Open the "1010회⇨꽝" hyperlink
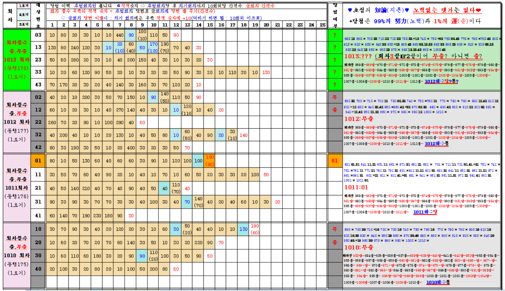 click(438, 282)
